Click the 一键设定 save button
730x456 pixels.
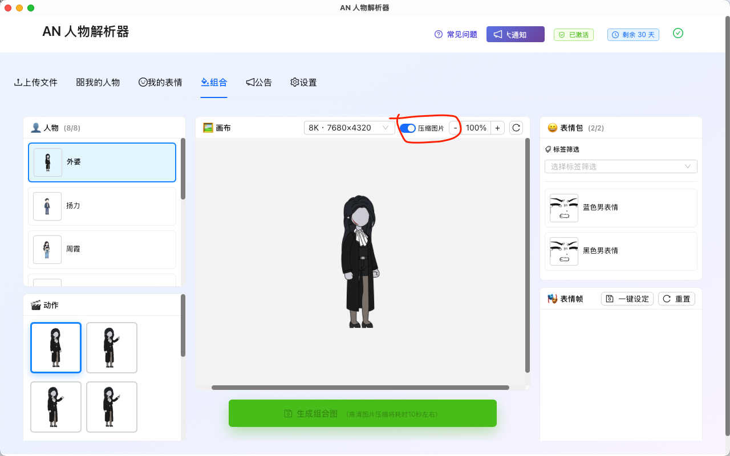click(627, 299)
